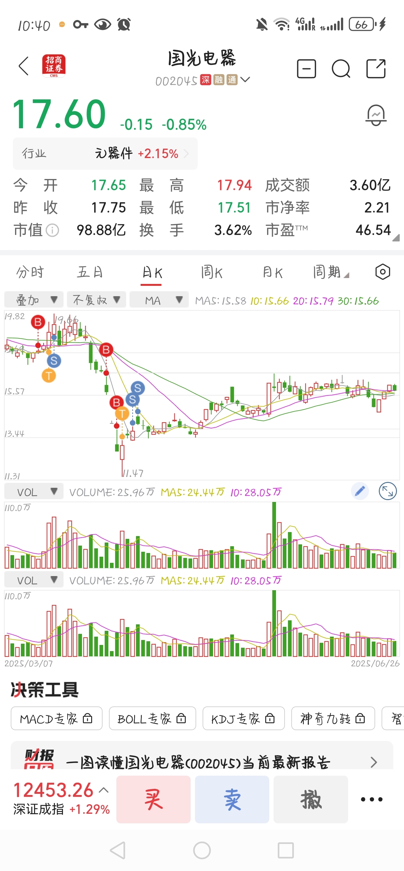Tap Android home navigation button
This screenshot has height=871, width=404.
click(202, 850)
